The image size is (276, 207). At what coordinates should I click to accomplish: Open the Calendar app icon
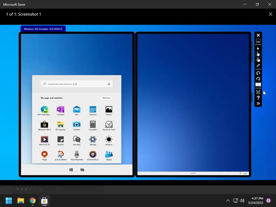tap(93, 109)
